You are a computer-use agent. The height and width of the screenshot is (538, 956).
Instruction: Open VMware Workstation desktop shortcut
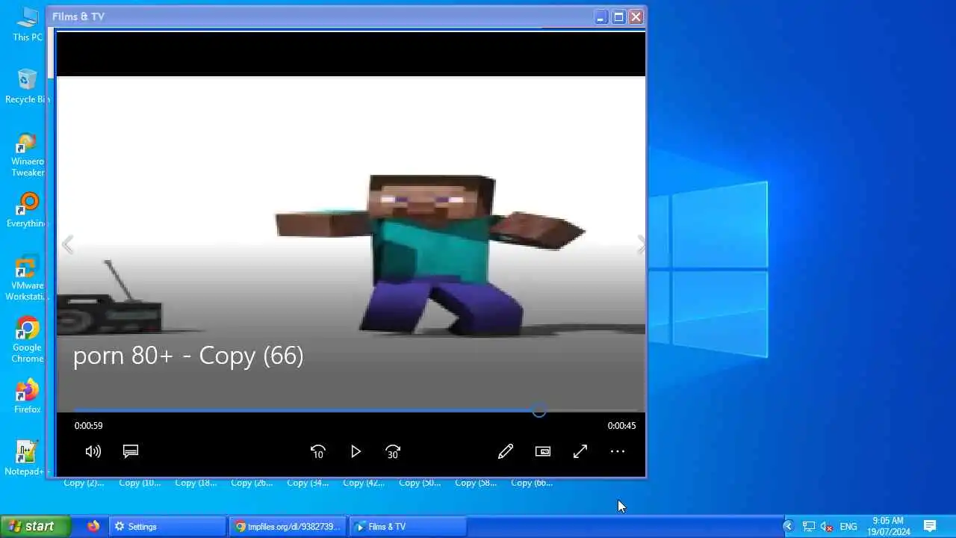tap(28, 279)
